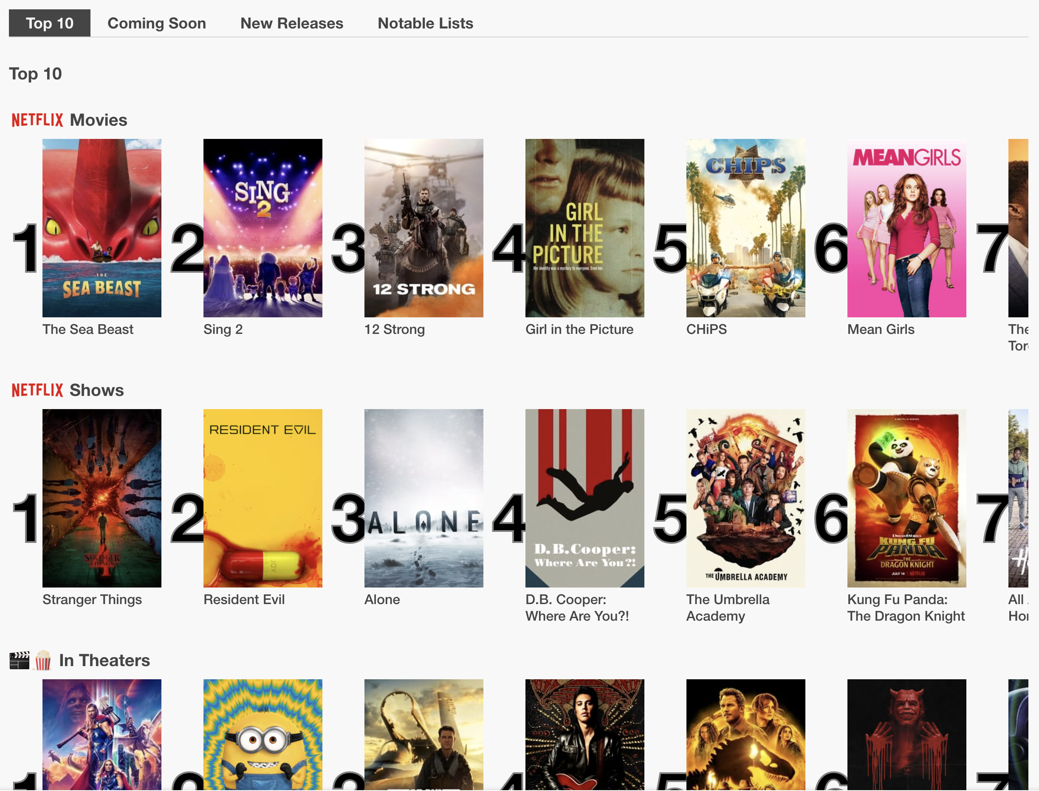The height and width of the screenshot is (791, 1039).
Task: Select the Mean Girls poster
Action: coord(906,227)
